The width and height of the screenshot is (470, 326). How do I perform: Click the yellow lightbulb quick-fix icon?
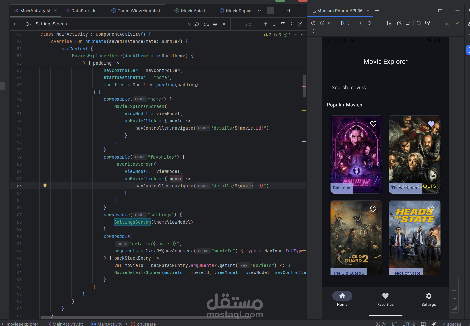(45, 186)
